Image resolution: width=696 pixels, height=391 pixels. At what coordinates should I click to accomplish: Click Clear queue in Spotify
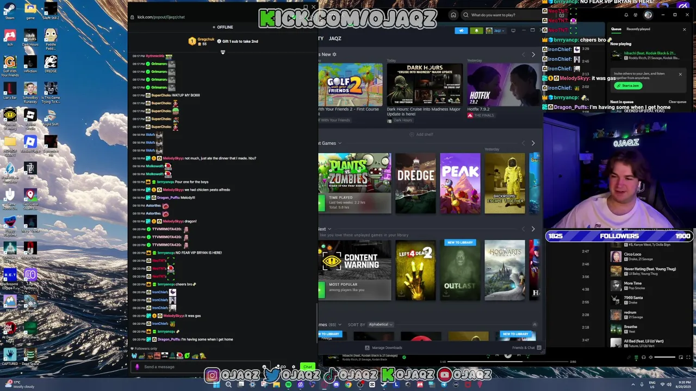point(677,102)
